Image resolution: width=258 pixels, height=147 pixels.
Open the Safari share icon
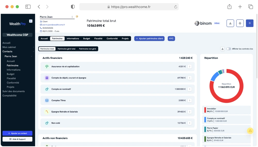pyautogui.click(x=229, y=7)
